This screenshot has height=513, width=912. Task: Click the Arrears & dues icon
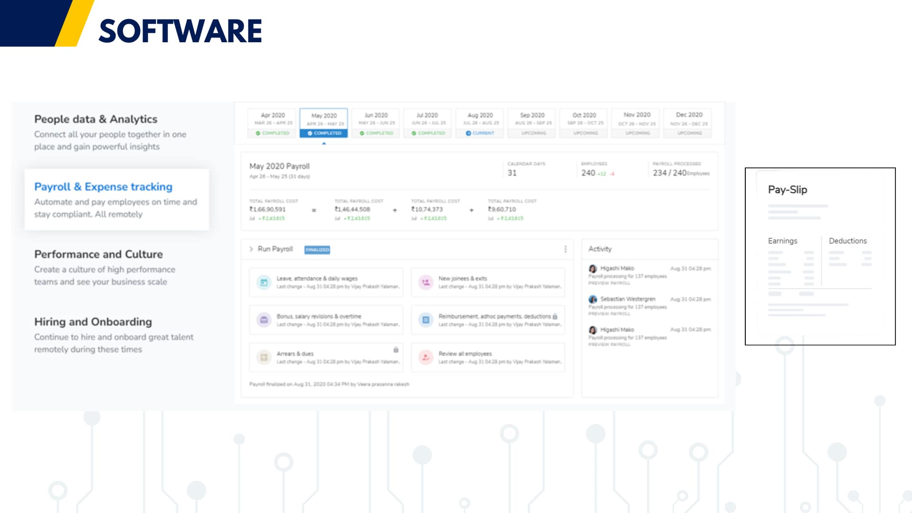pos(264,357)
